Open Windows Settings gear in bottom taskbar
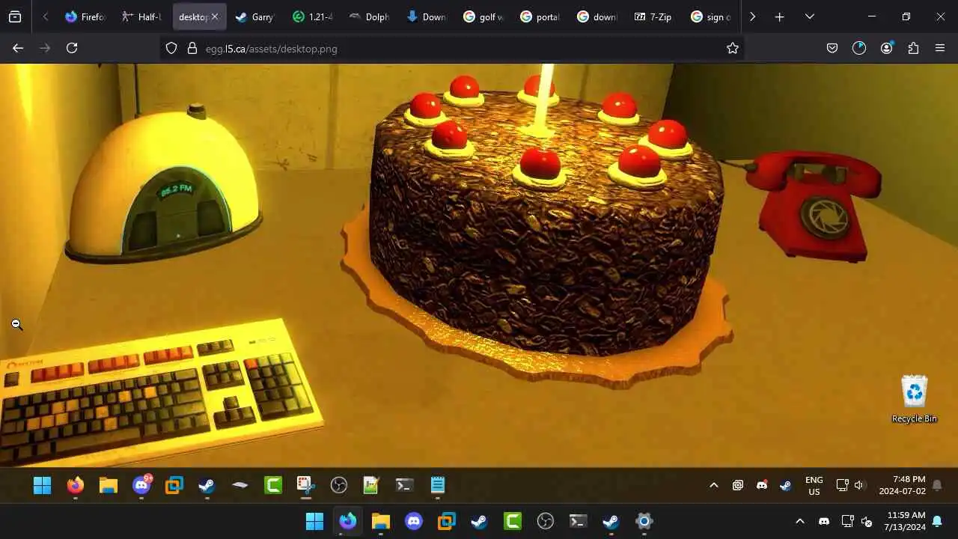Image resolution: width=958 pixels, height=539 pixels. coord(644,521)
